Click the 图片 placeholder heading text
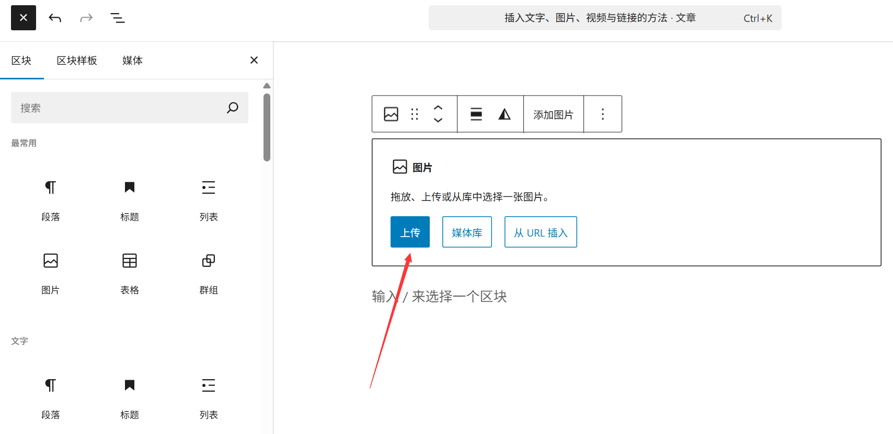This screenshot has width=893, height=434. [x=422, y=168]
